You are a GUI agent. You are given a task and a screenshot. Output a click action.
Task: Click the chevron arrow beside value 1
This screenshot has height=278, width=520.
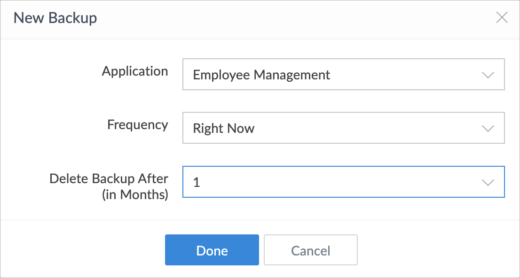pyautogui.click(x=488, y=182)
